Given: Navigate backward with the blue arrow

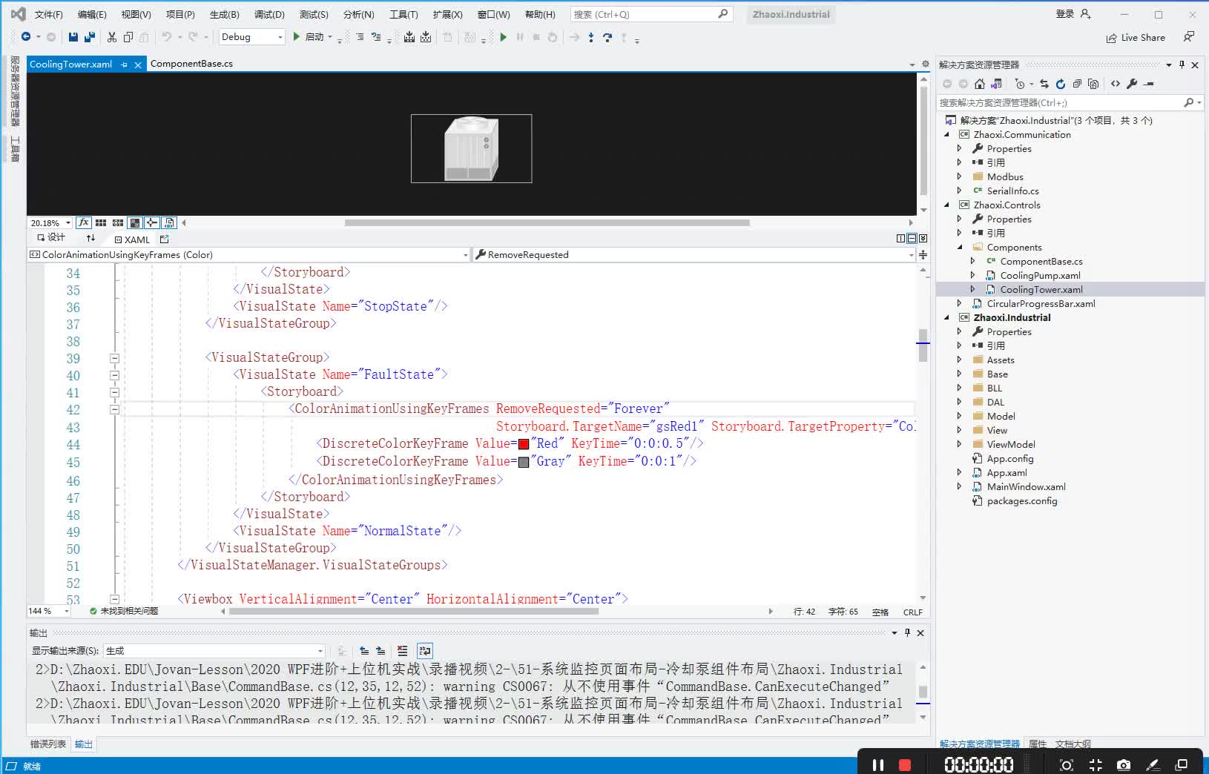Looking at the screenshot, I should (26, 37).
